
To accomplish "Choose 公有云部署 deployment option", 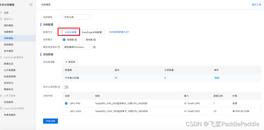I will (x=71, y=32).
